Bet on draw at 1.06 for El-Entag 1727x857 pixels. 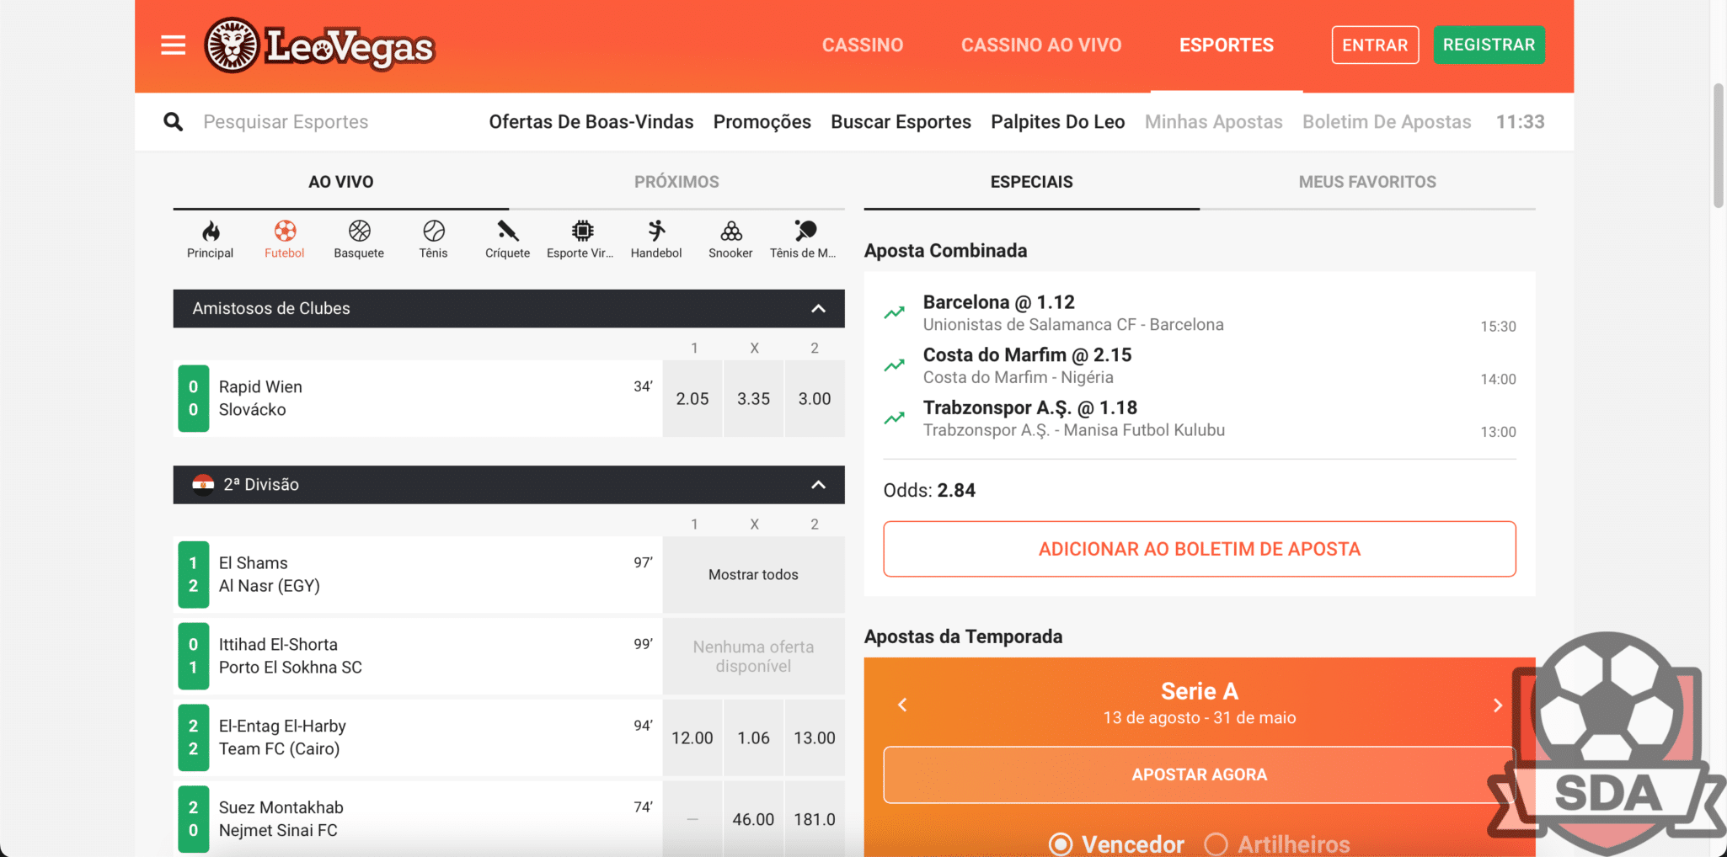pos(753,738)
